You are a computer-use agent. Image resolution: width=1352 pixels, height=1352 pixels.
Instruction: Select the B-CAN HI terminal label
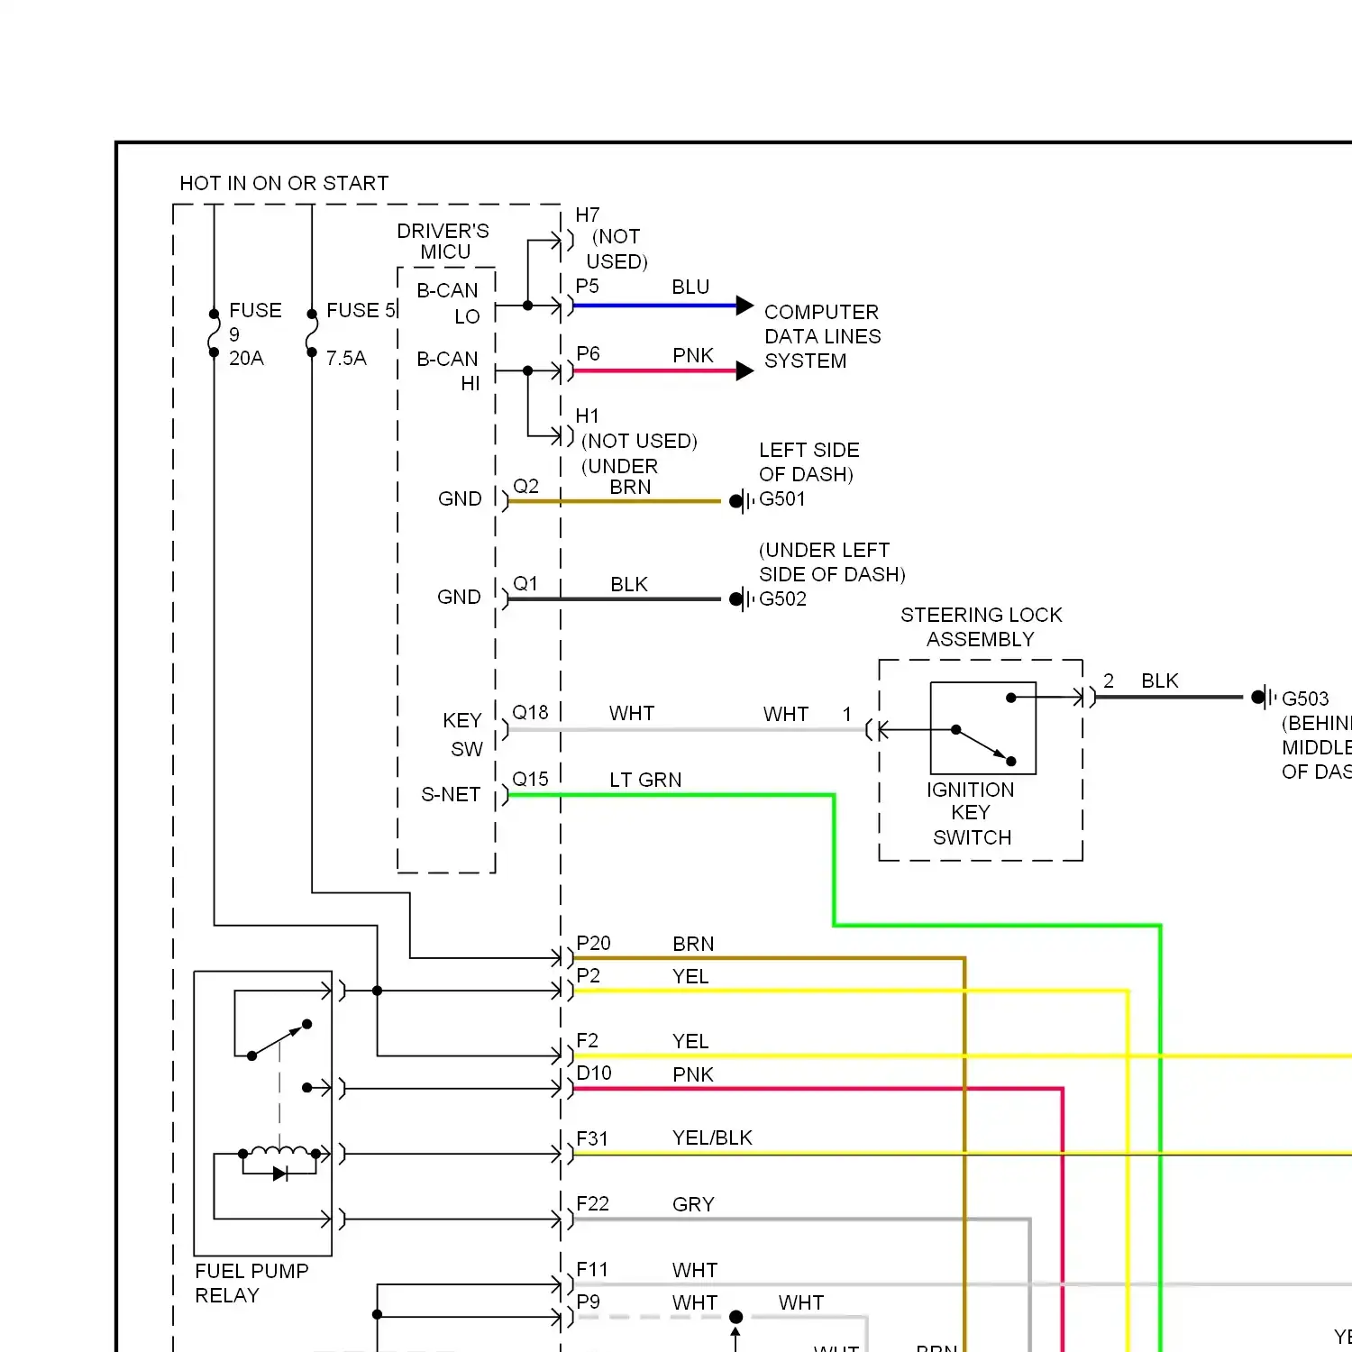pyautogui.click(x=448, y=370)
